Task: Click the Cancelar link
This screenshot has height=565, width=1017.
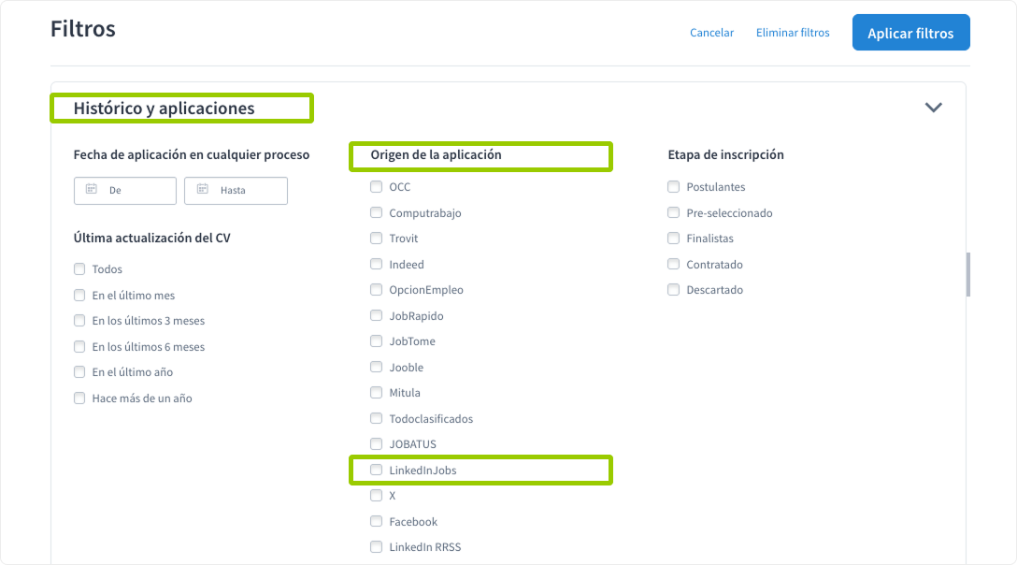Action: pyautogui.click(x=711, y=33)
